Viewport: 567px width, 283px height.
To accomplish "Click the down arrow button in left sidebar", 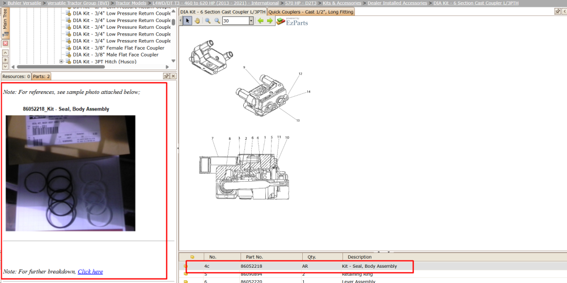I will [x=5, y=66].
